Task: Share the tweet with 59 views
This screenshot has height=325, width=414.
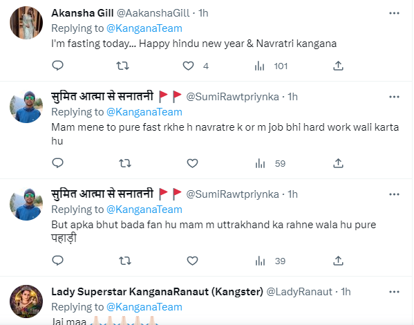Action: 338,163
